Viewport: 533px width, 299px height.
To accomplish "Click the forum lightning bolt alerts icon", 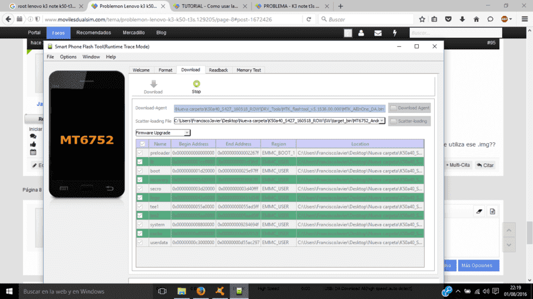I will click(x=394, y=33).
